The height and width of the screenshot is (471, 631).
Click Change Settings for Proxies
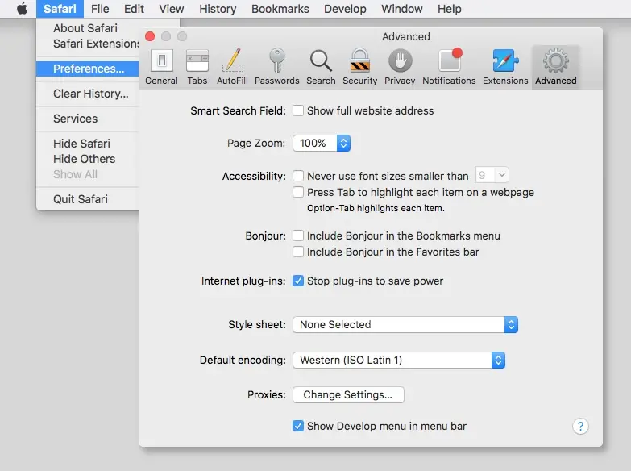point(348,394)
